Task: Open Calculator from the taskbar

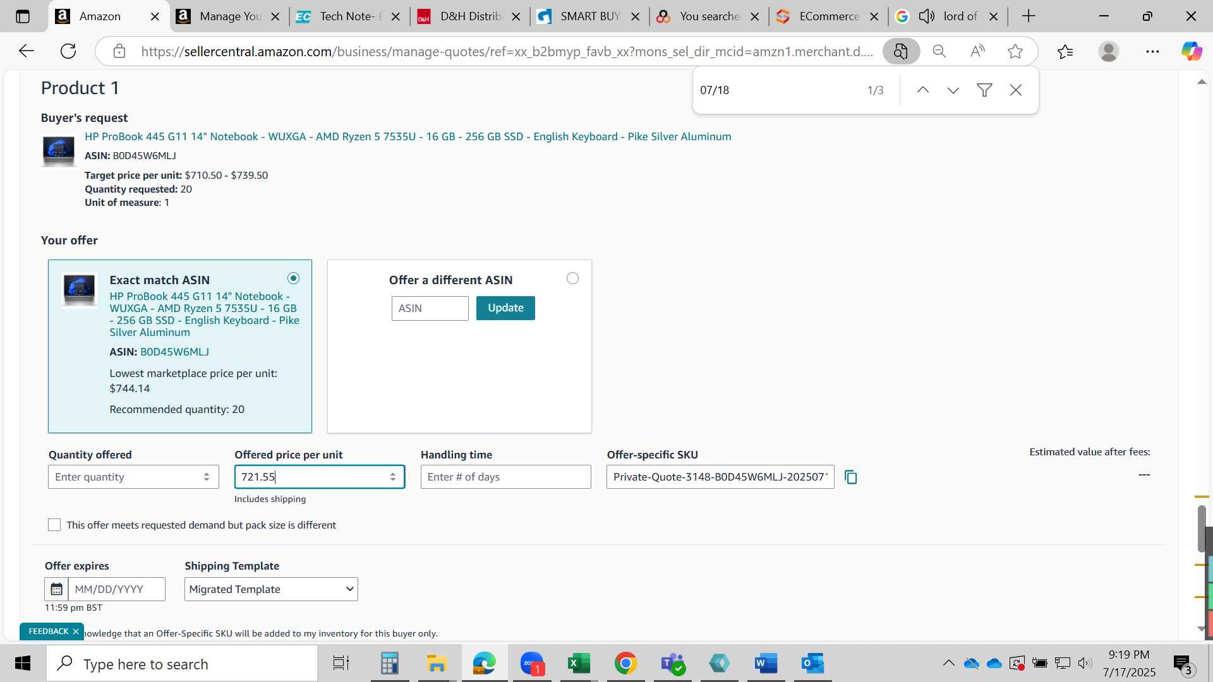Action: (x=390, y=663)
